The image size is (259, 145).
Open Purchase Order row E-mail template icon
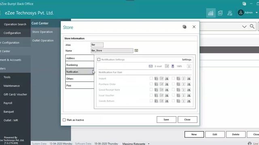point(156,84)
